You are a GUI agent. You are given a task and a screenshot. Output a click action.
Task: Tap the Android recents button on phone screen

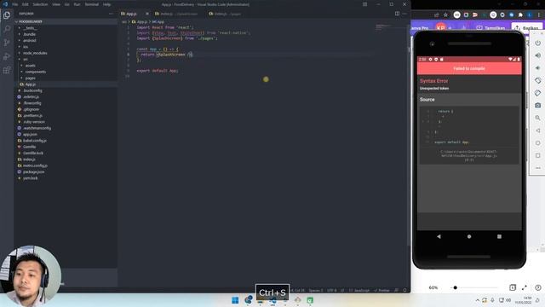(499, 236)
